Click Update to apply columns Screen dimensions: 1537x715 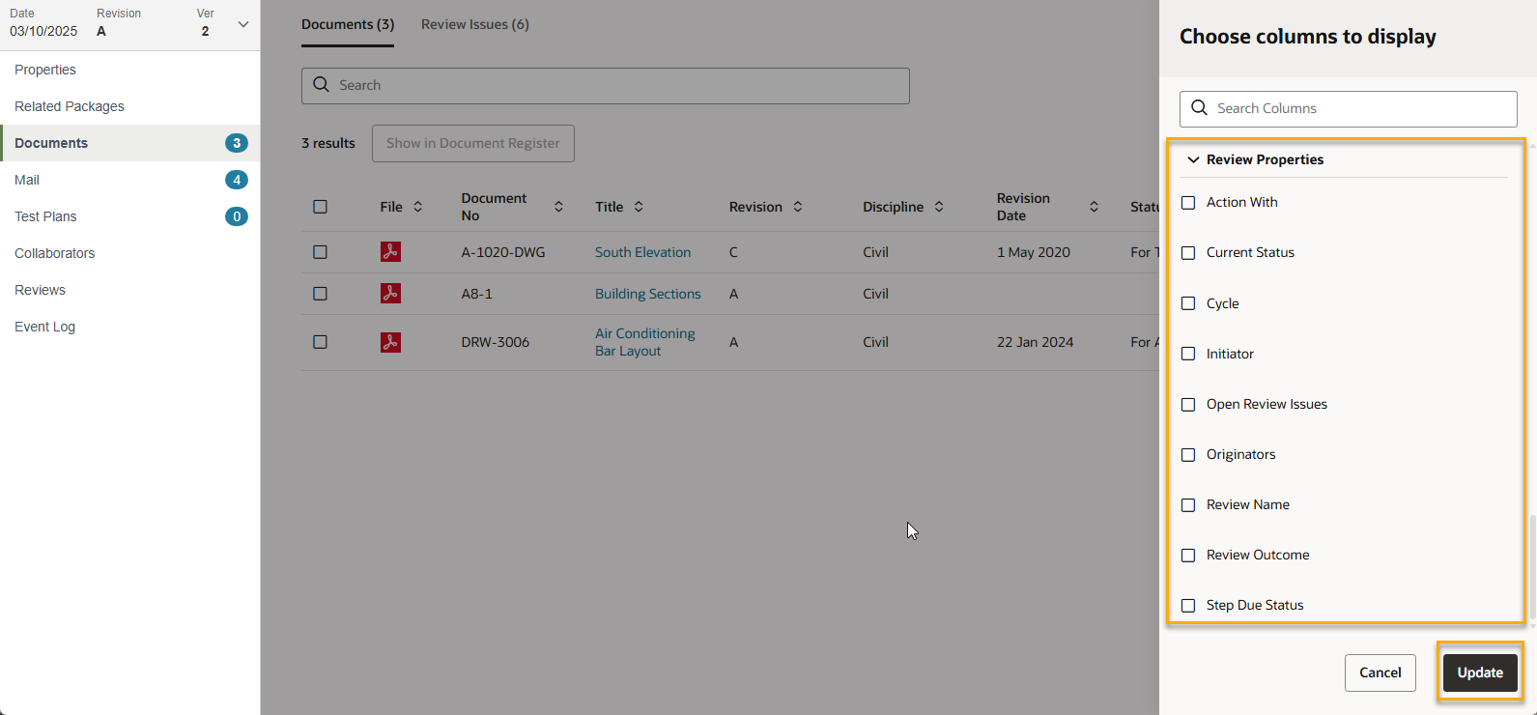[1479, 672]
